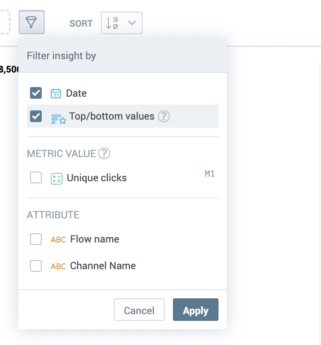Click the funnel filter icon

[x=32, y=22]
